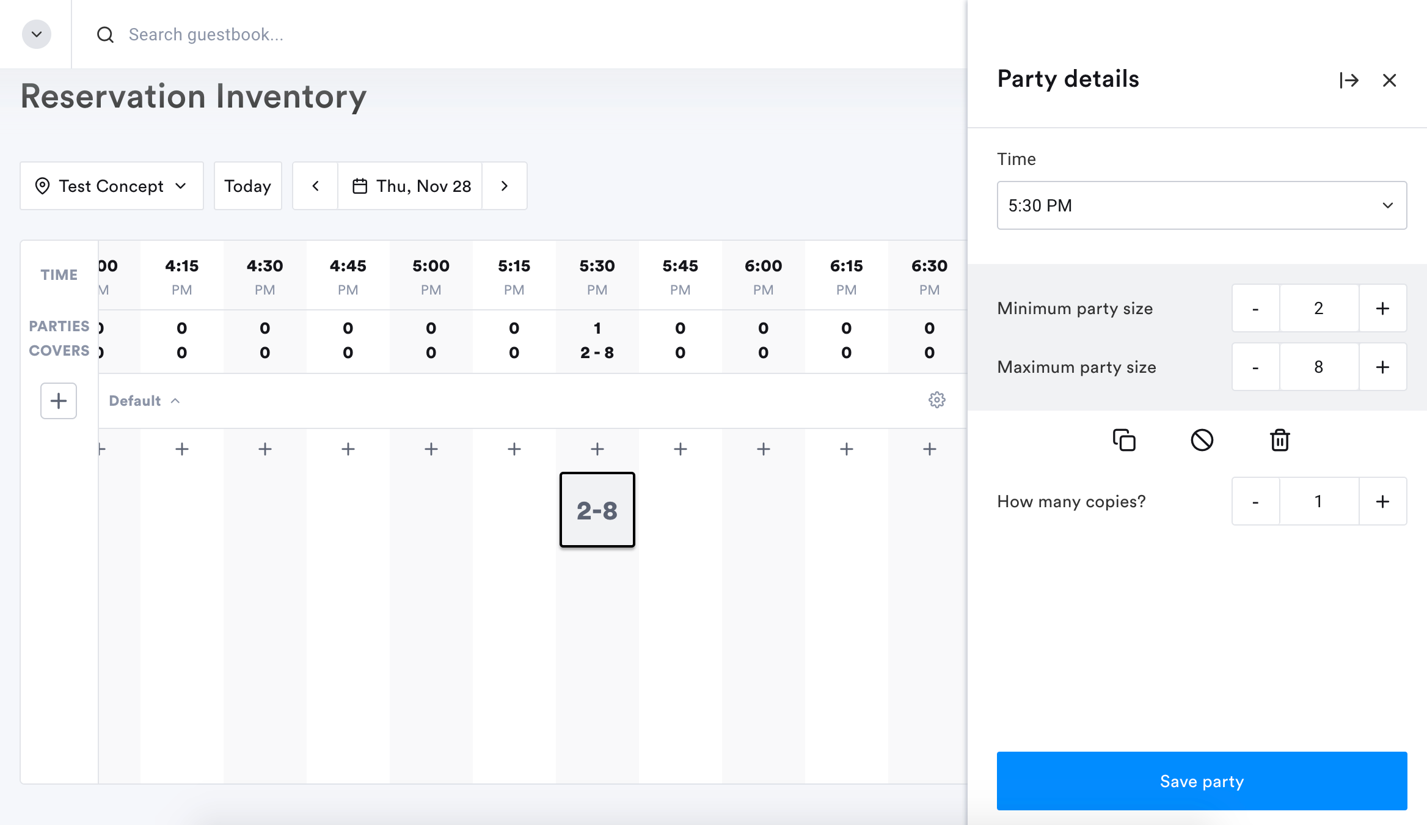Edit the number of copies value
This screenshot has height=825, width=1427.
(x=1319, y=502)
